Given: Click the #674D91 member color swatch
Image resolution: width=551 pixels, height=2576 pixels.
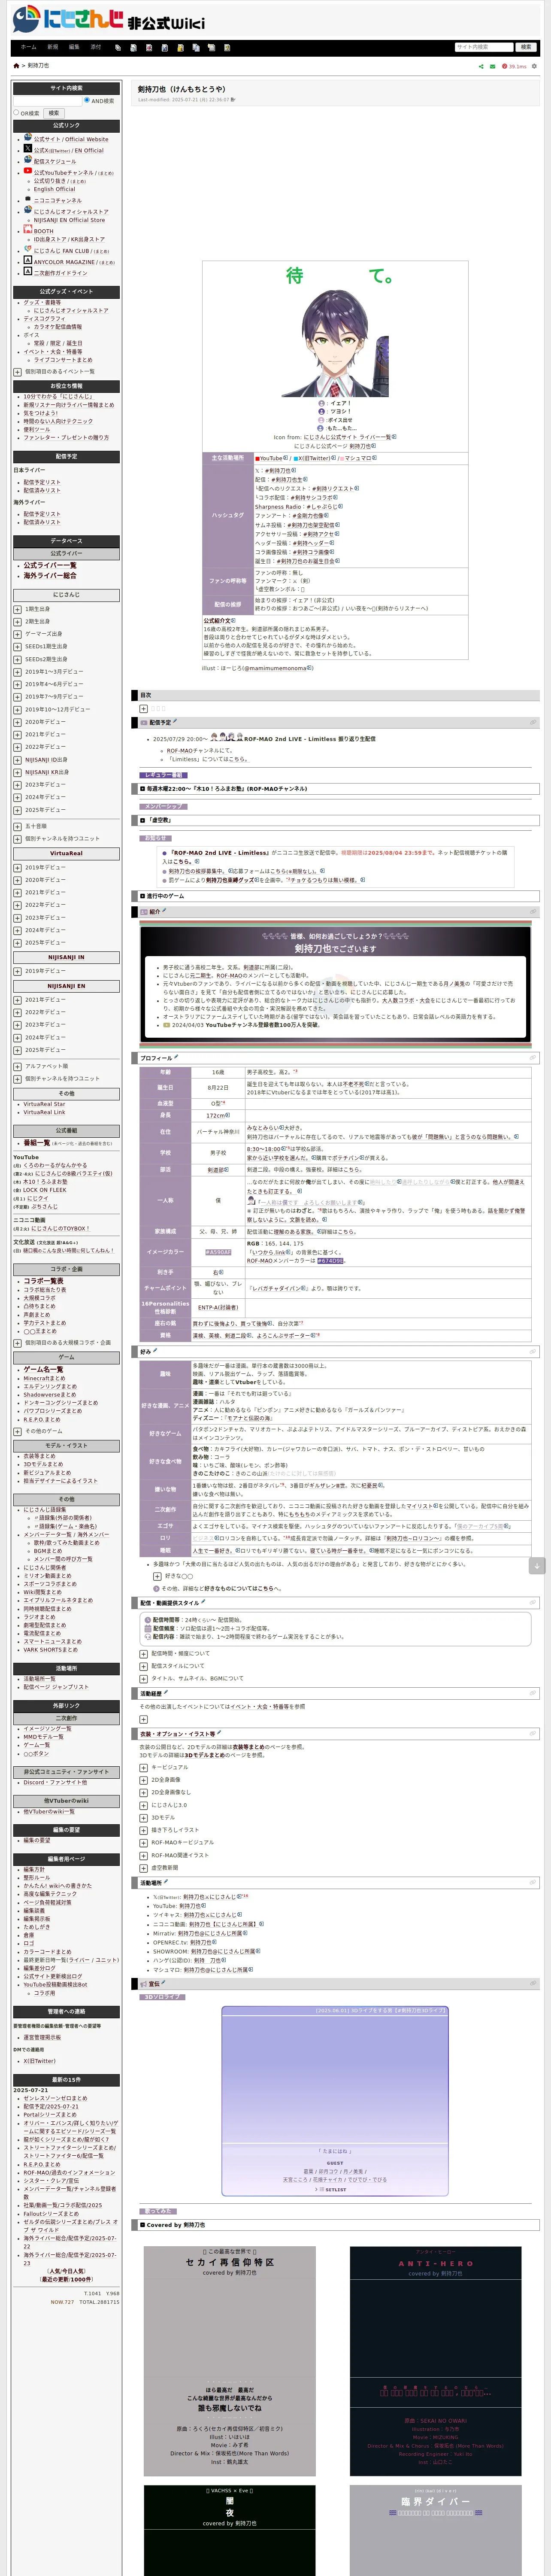Looking at the screenshot, I should coord(331,1260).
